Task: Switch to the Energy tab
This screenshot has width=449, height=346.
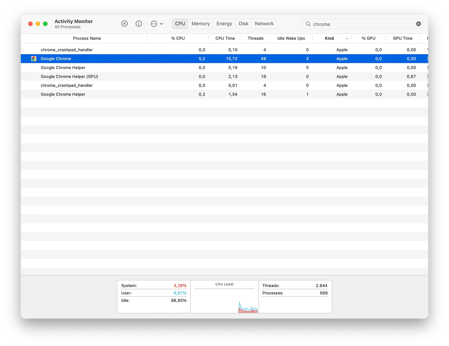Action: click(x=224, y=24)
